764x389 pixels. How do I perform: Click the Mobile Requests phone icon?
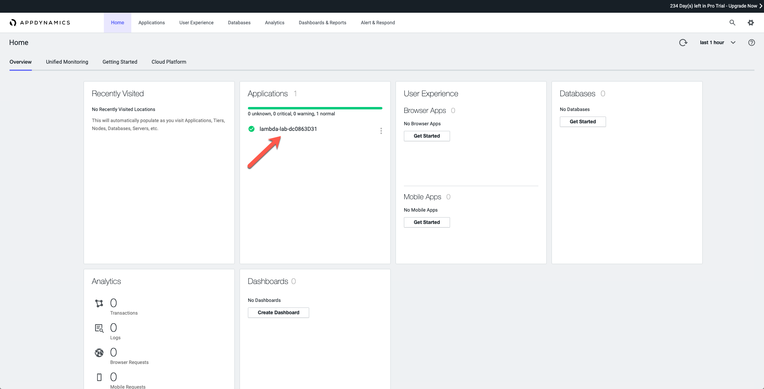point(99,377)
